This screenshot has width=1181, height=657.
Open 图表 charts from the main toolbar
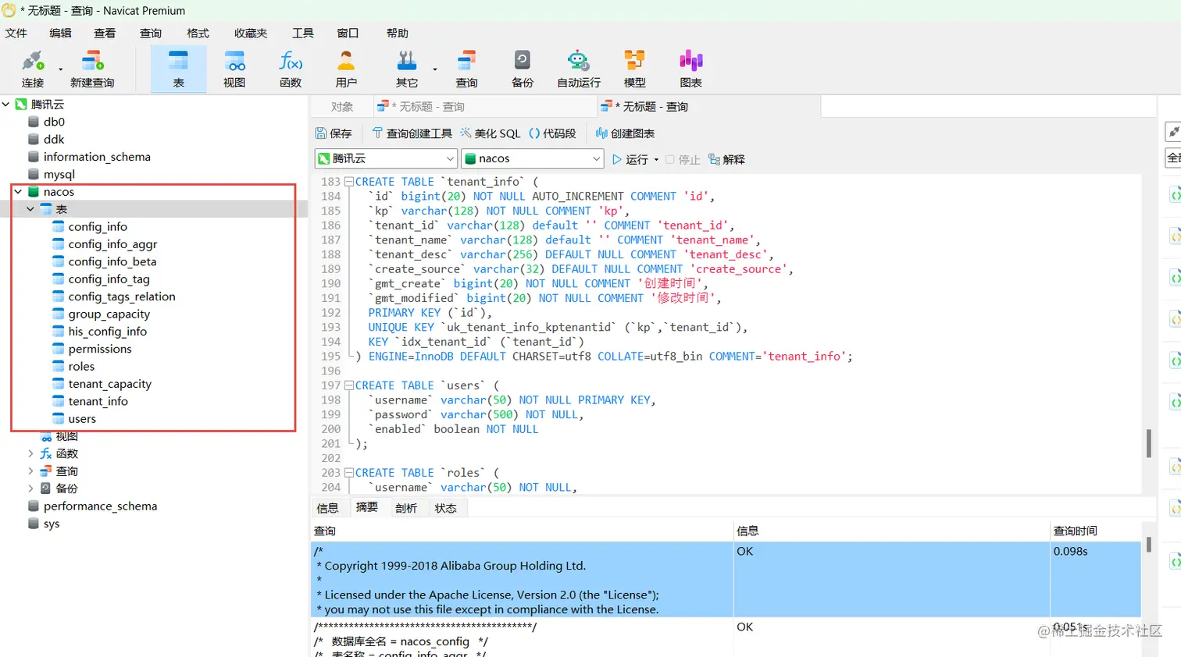[x=691, y=69]
